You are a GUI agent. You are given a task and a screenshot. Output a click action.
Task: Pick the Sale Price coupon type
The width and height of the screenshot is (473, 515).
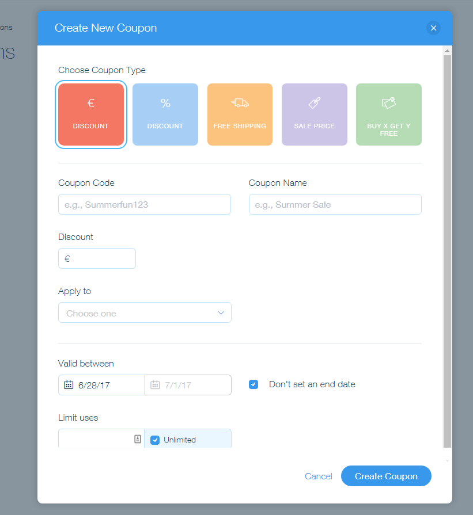coord(315,115)
